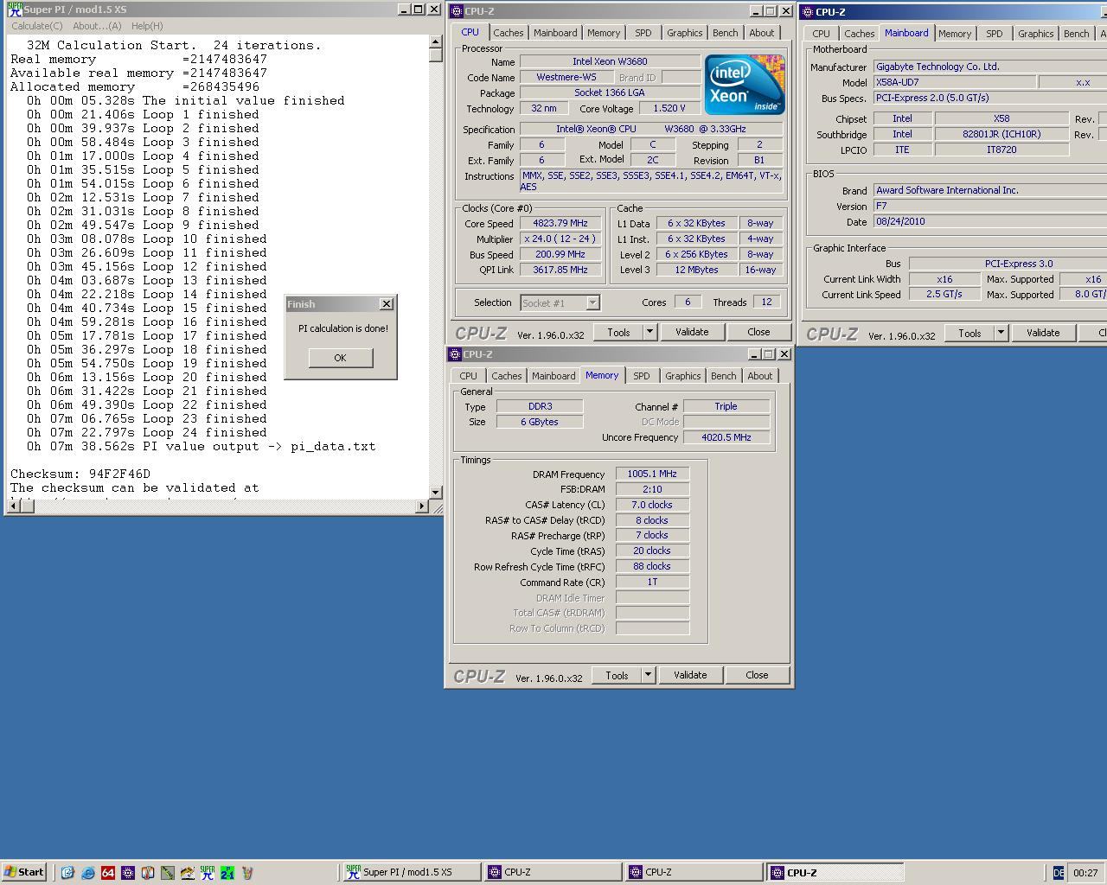This screenshot has height=885, width=1107.
Task: Click the Show Desktop quick launch icon
Action: click(x=67, y=873)
